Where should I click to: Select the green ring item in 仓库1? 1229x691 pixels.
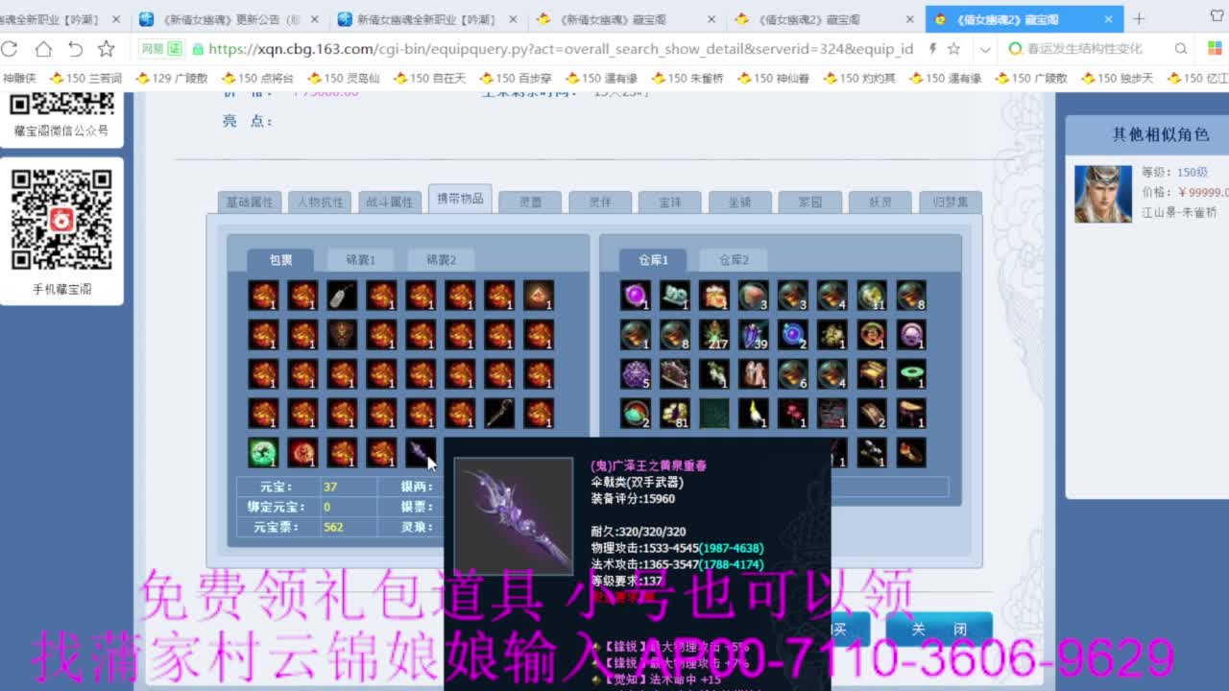910,374
